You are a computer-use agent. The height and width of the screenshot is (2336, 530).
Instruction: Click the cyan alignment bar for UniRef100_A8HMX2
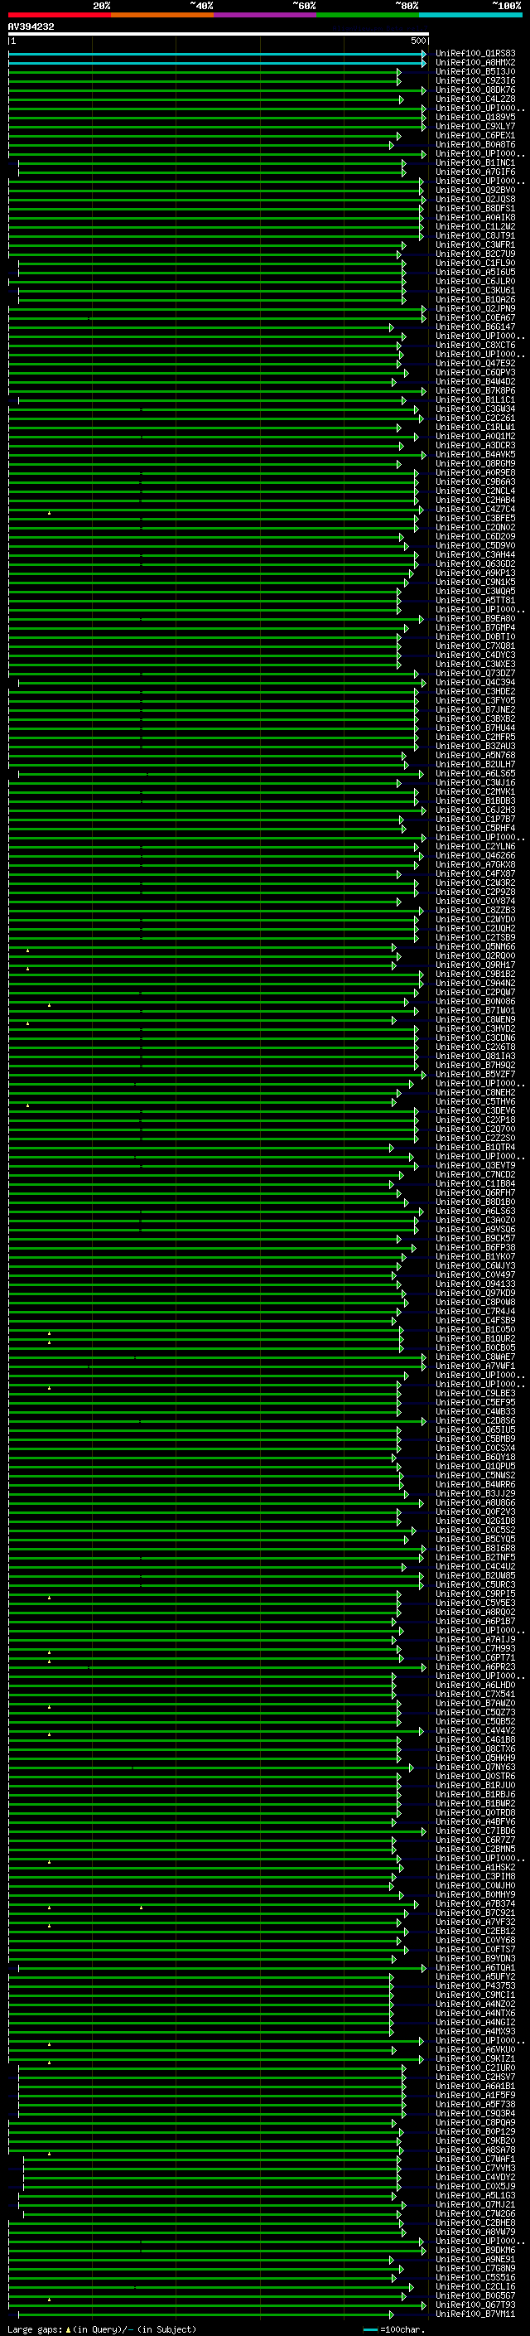pyautogui.click(x=216, y=63)
